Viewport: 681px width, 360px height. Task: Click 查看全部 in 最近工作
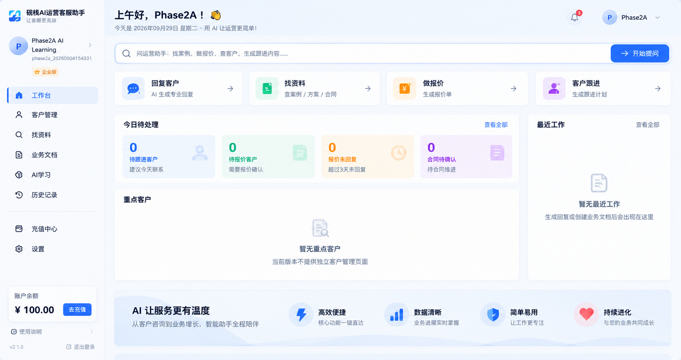click(x=647, y=125)
